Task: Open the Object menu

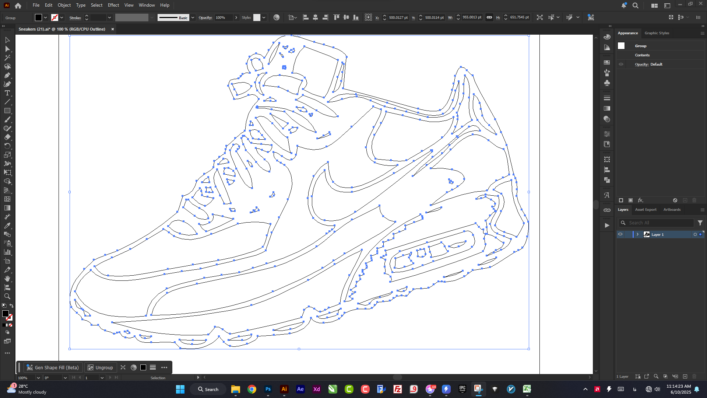Action: click(x=64, y=5)
